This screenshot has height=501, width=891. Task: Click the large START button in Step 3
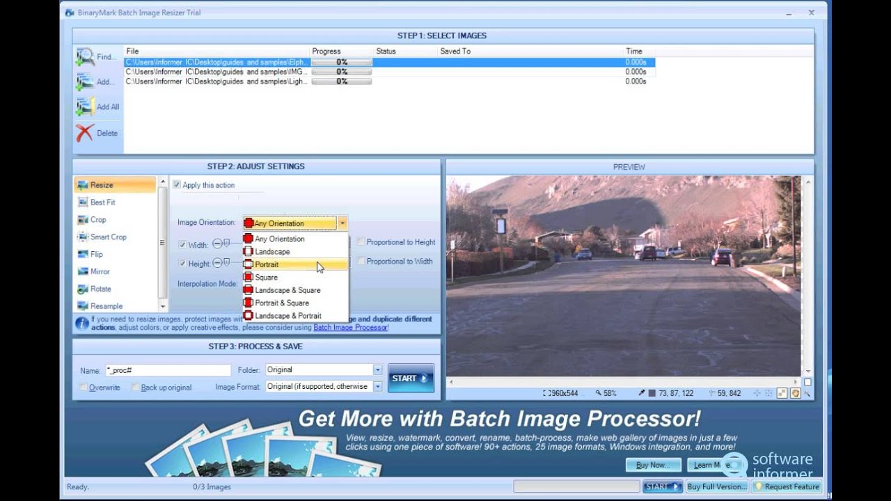tap(411, 379)
